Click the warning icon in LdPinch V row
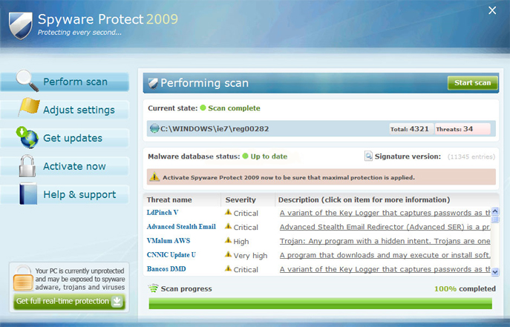The width and height of the screenshot is (510, 327). (x=228, y=212)
